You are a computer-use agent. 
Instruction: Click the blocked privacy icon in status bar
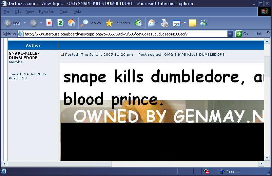click(x=206, y=171)
